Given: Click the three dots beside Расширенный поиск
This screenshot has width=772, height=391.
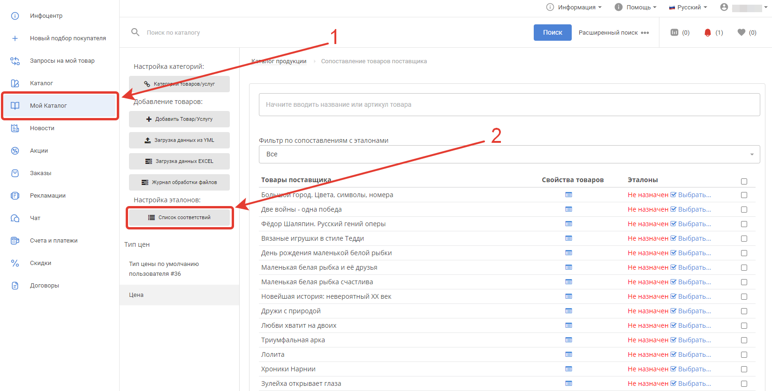Looking at the screenshot, I should (645, 33).
